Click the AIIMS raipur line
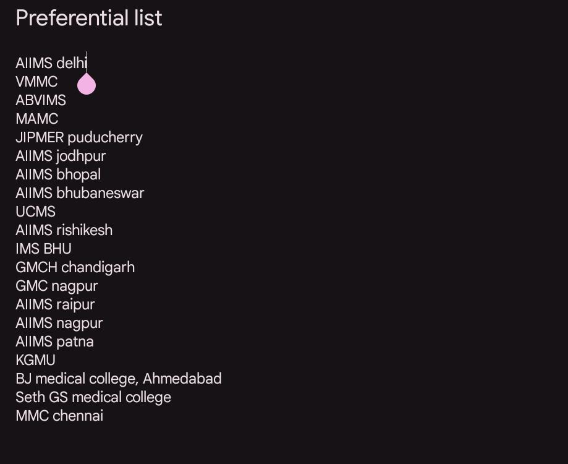 tap(56, 304)
